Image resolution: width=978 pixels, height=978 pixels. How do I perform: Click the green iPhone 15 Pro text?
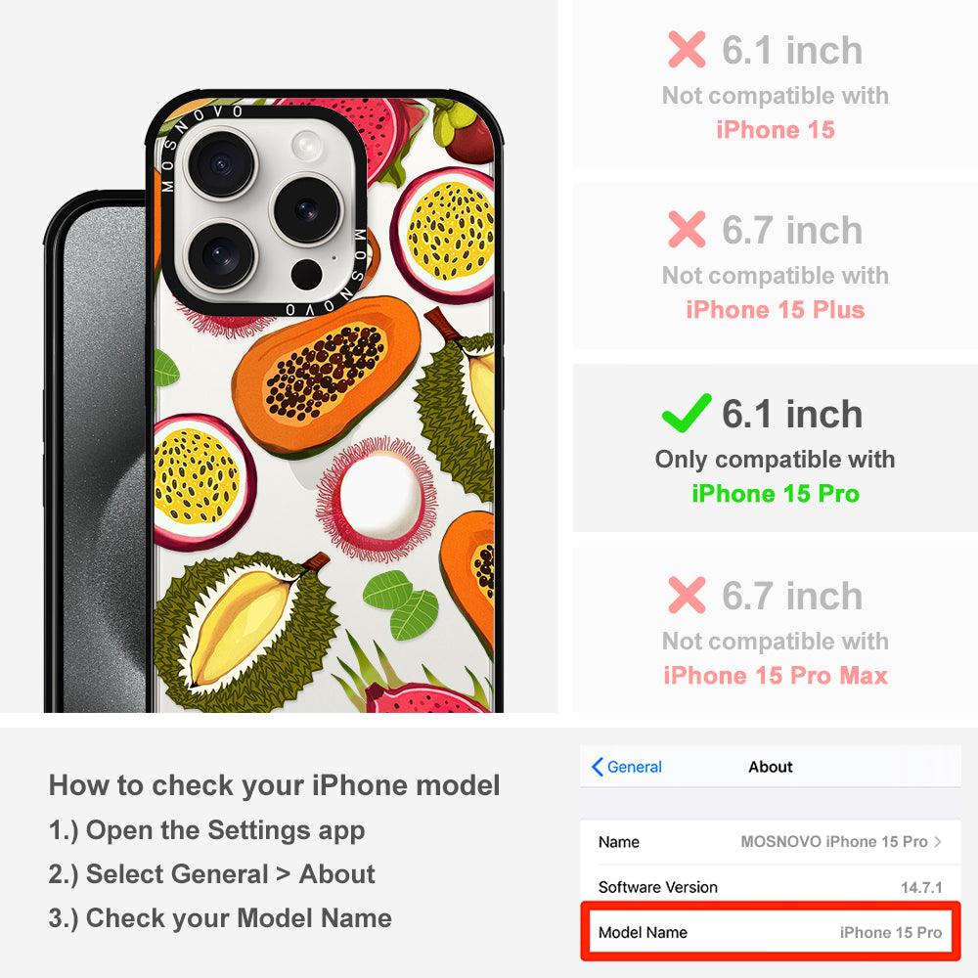click(776, 494)
